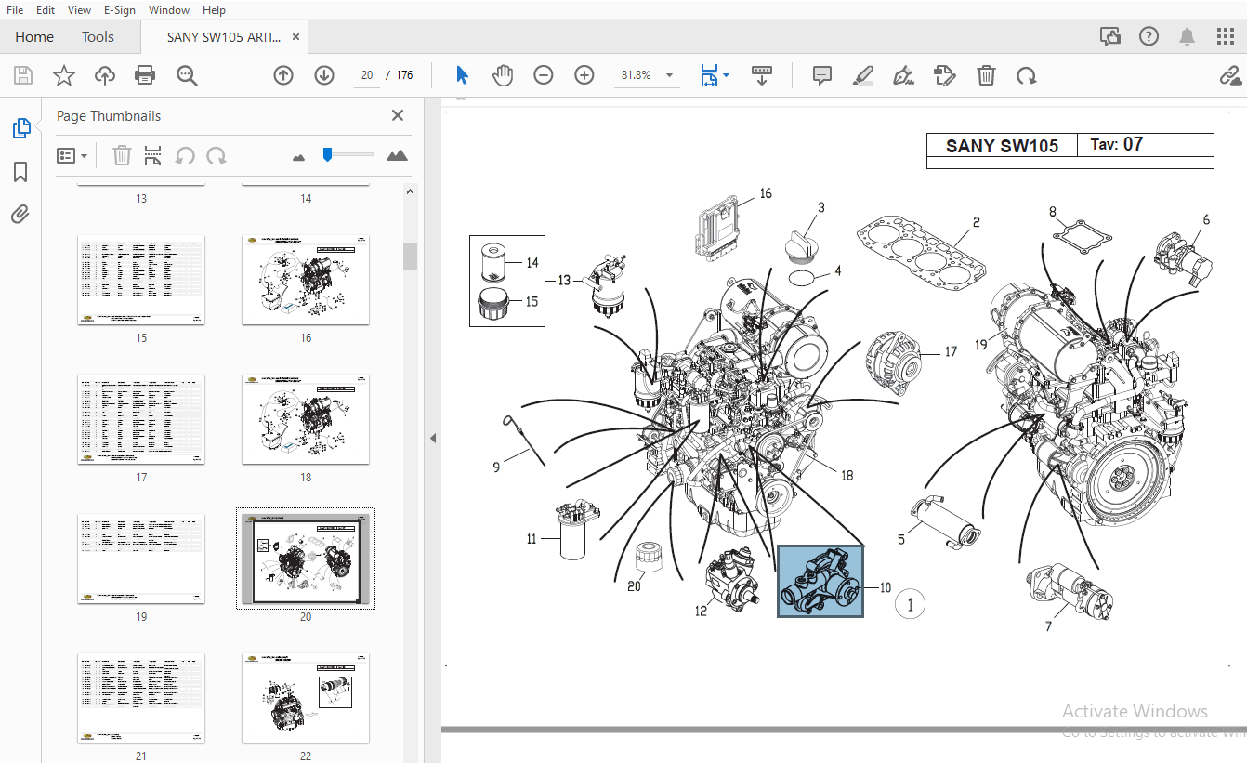
Task: Close the Page Thumbnails panel
Action: 398,115
